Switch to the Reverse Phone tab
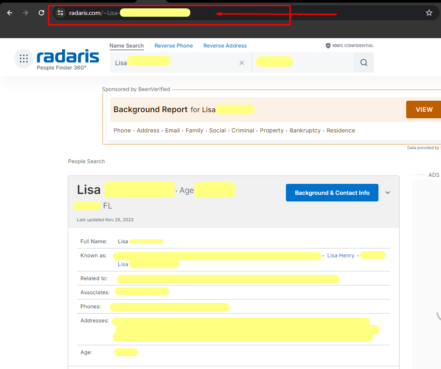The width and height of the screenshot is (441, 369). click(174, 46)
